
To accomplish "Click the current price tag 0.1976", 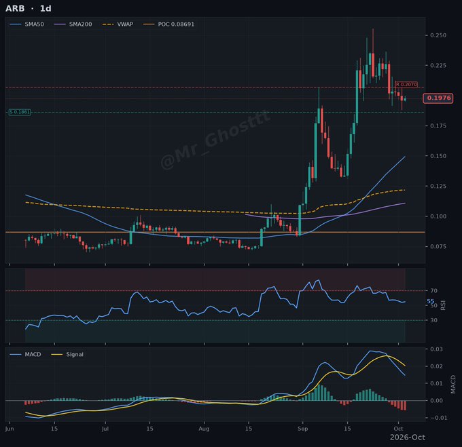I will click(x=438, y=98).
